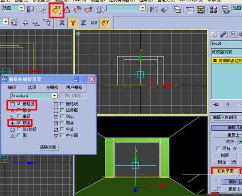The image size is (242, 196).
Task: Click the Clear All button
Action: pyautogui.click(x=48, y=147)
